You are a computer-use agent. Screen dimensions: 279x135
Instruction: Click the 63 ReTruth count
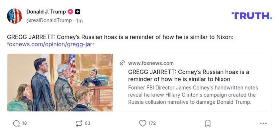click(x=88, y=123)
